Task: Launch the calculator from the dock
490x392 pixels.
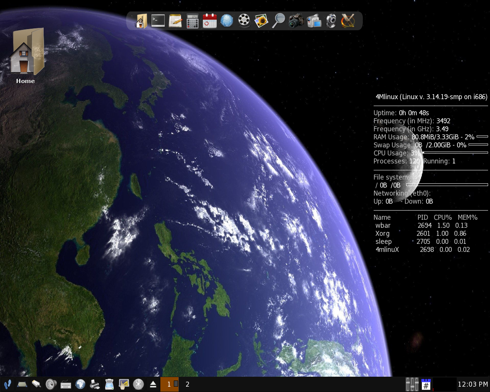Action: tap(192, 21)
